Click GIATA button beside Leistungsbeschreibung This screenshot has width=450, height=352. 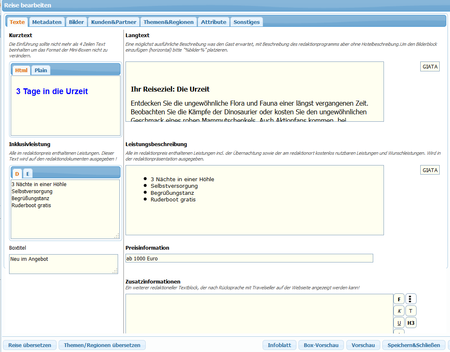click(430, 170)
